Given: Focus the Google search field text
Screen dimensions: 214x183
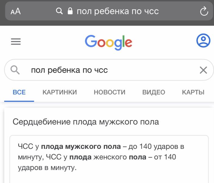Looking at the screenshot, I should tap(69, 70).
